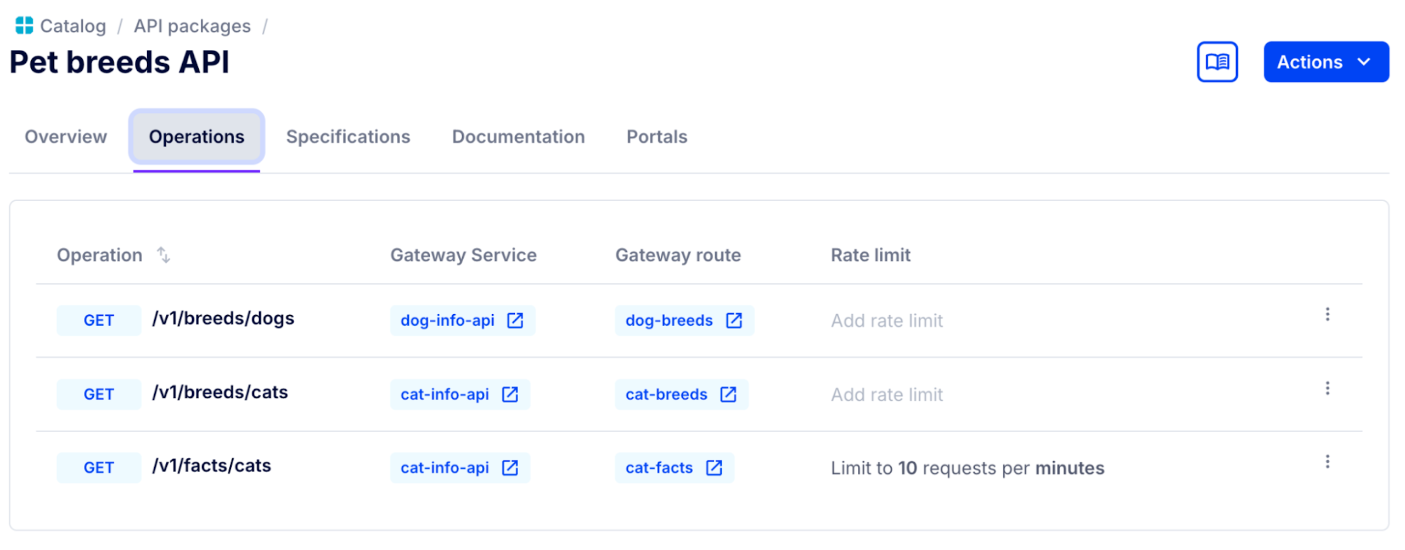The height and width of the screenshot is (550, 1405).
Task: Open the dog-info-api gateway service link
Action: 447,321
